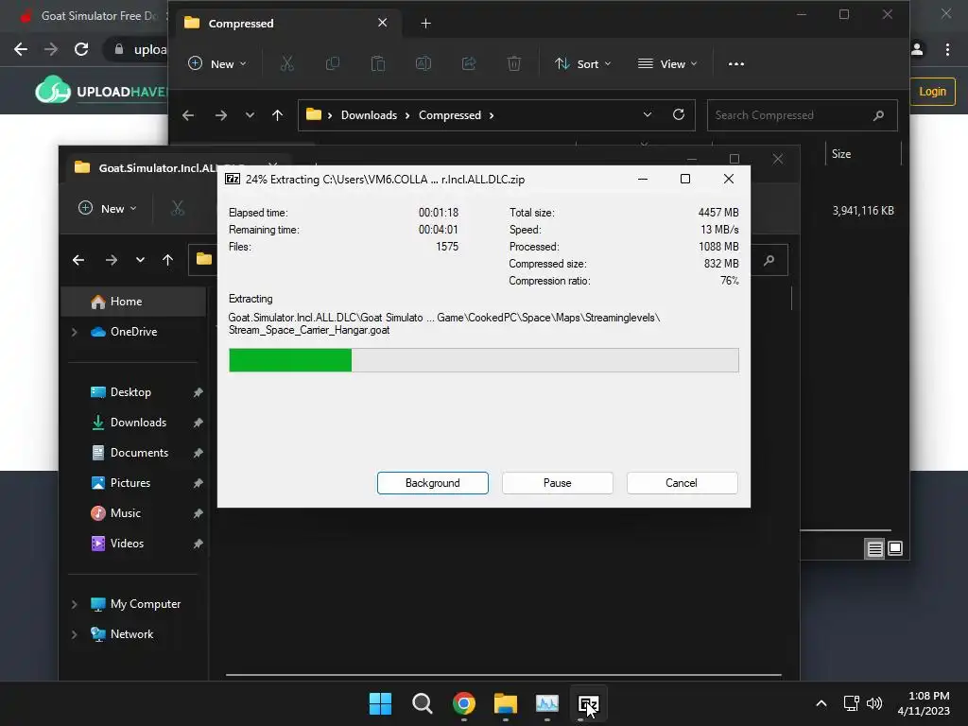Click Downloads in the address breadcrumb
The image size is (968, 726).
(369, 114)
